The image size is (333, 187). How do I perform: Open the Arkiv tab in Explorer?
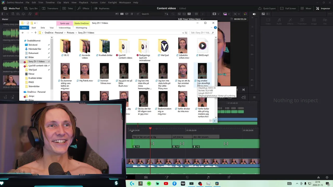pyautogui.click(x=24, y=28)
